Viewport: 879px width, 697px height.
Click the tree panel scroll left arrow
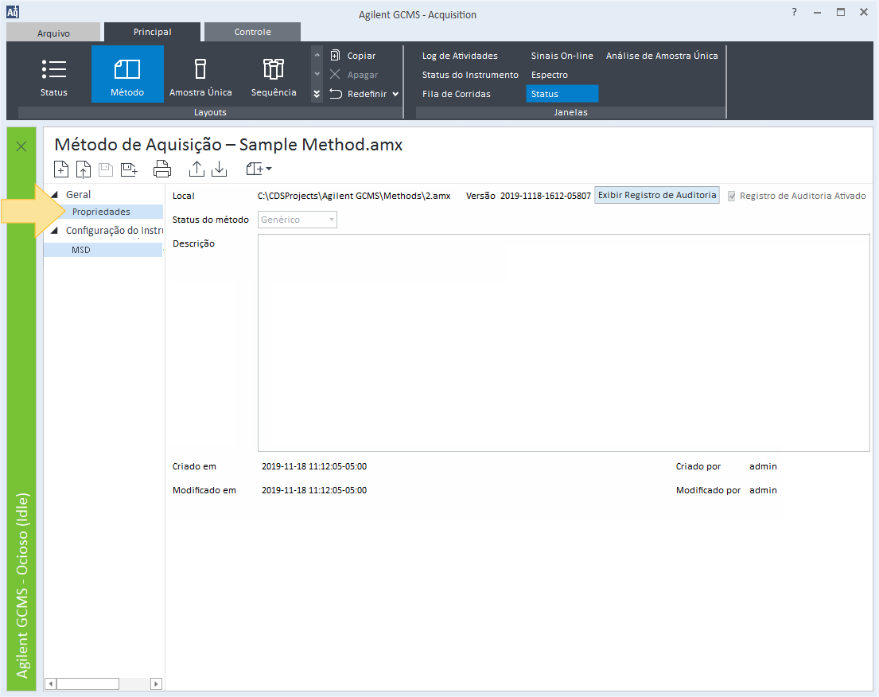pyautogui.click(x=50, y=683)
